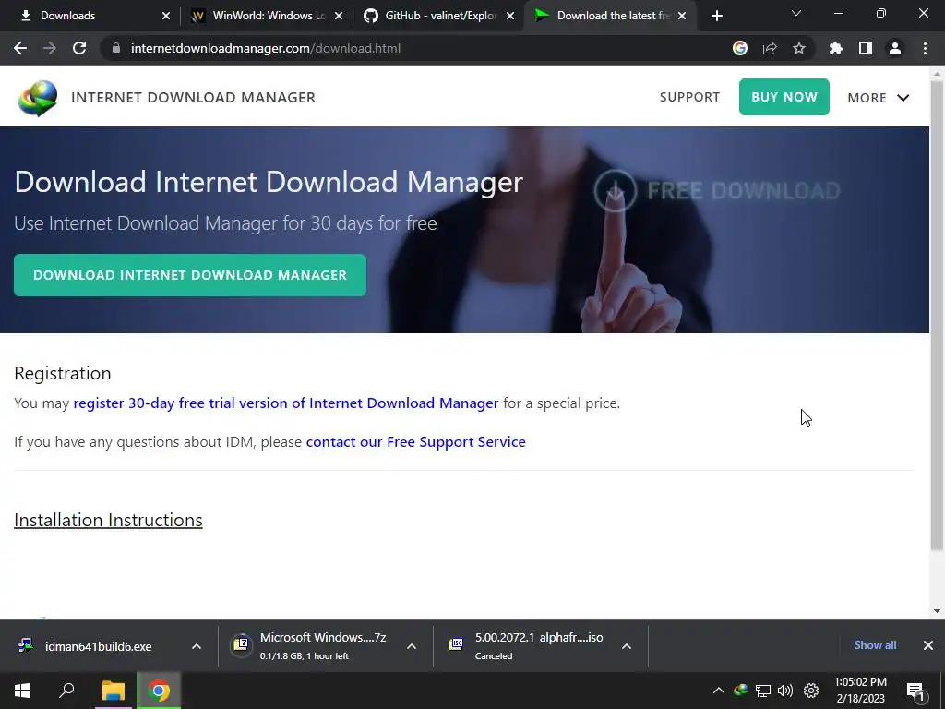Click the IDM tray icon

click(741, 691)
